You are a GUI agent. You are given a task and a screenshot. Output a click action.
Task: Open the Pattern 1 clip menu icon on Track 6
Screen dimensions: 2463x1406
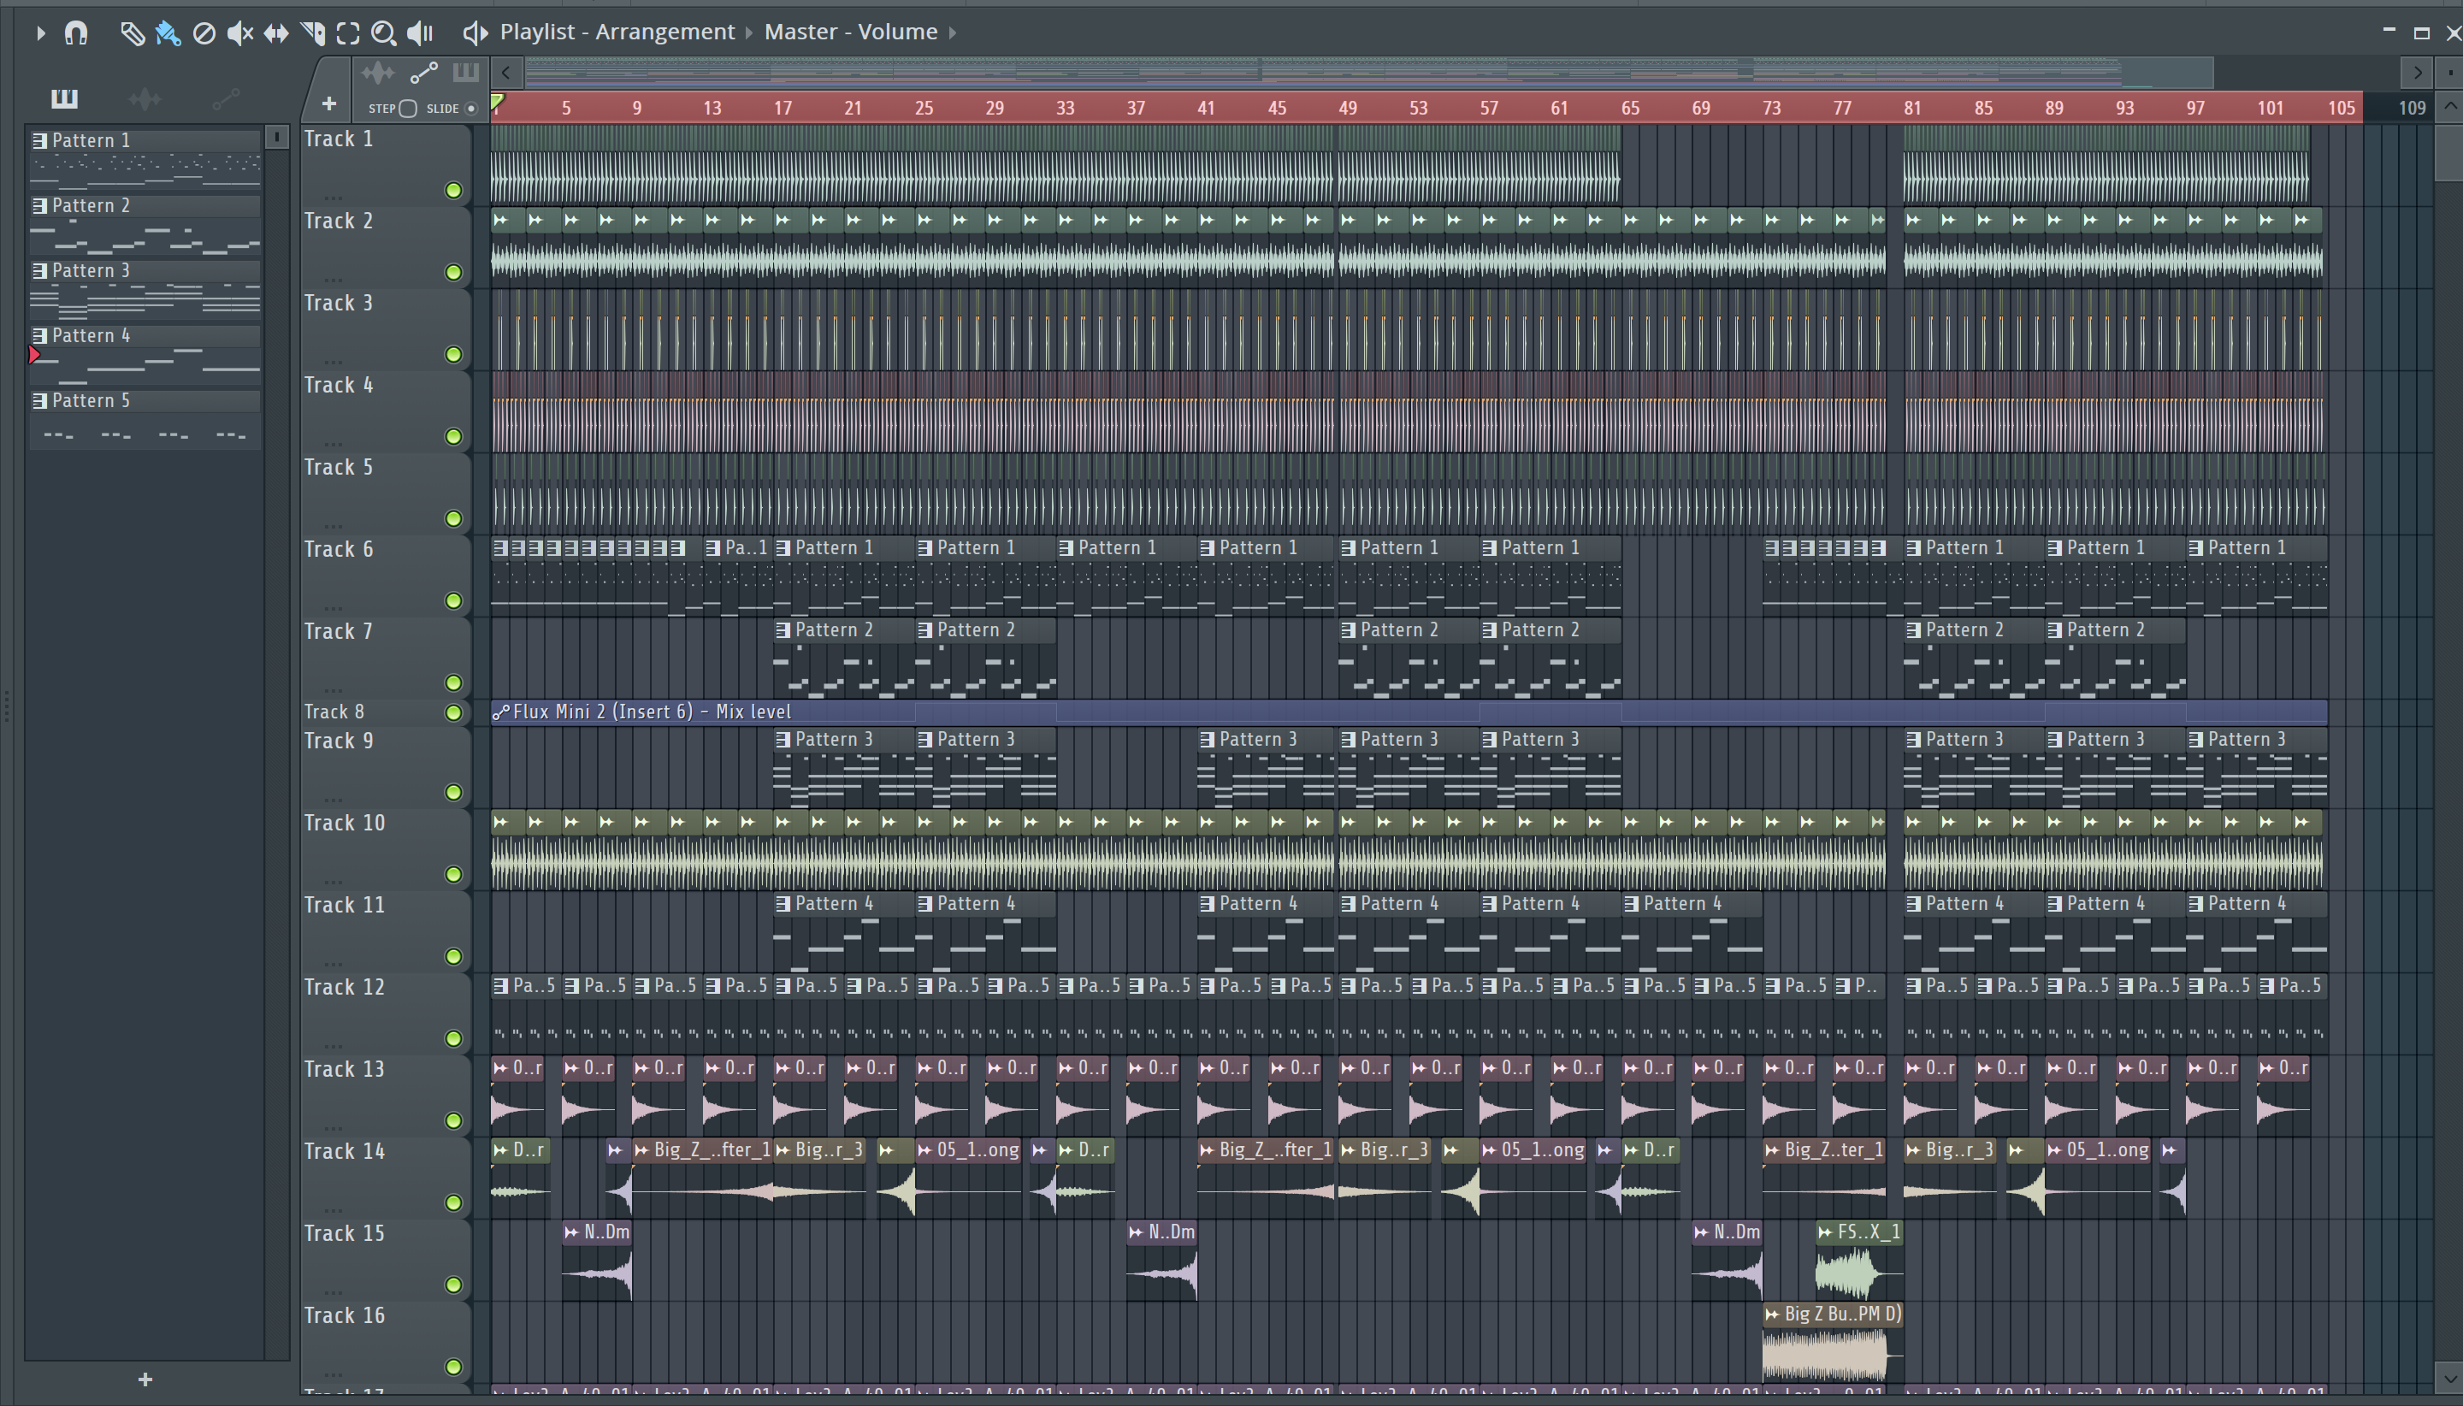click(783, 547)
